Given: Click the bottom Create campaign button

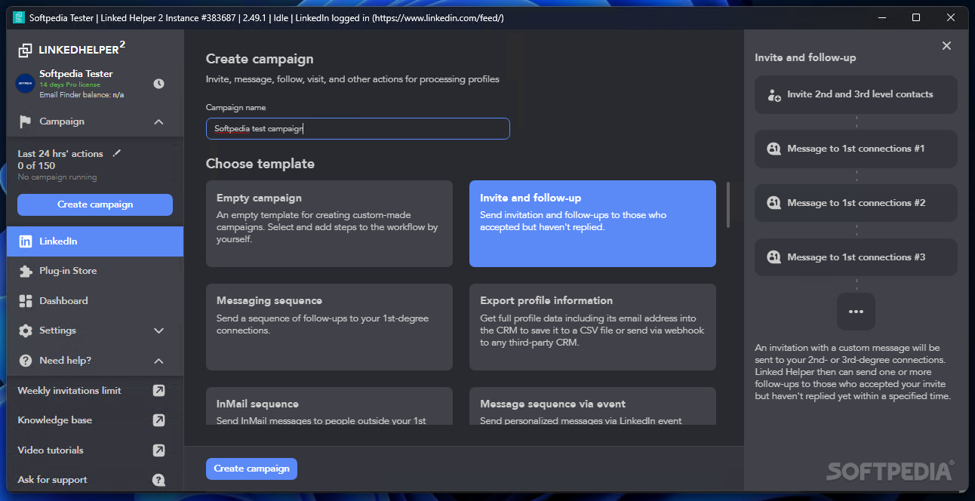Looking at the screenshot, I should click(x=251, y=469).
